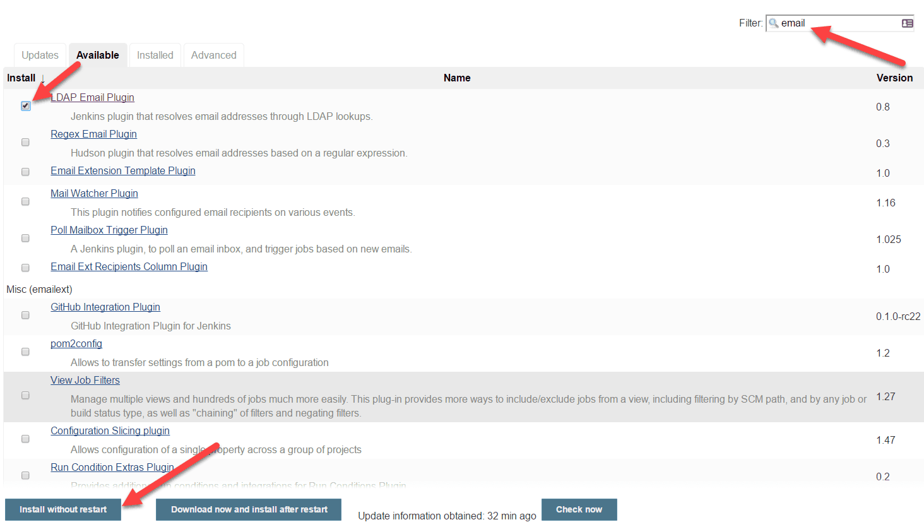
Task: Check the View Job Filters plugin checkbox
Action: click(x=25, y=395)
